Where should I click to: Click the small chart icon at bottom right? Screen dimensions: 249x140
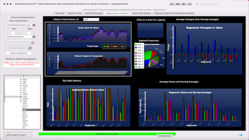(x=240, y=135)
